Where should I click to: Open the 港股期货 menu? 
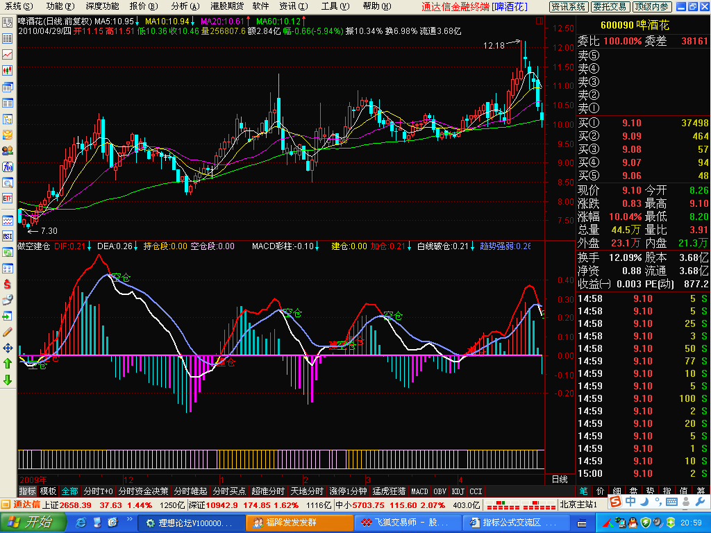point(227,6)
